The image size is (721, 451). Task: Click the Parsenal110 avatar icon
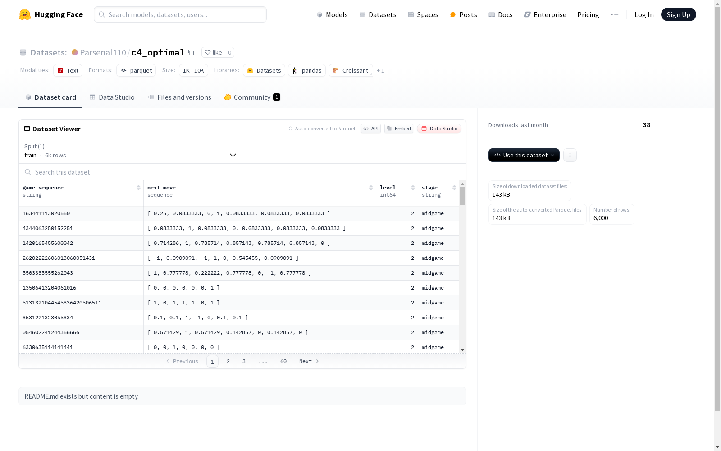click(x=75, y=52)
